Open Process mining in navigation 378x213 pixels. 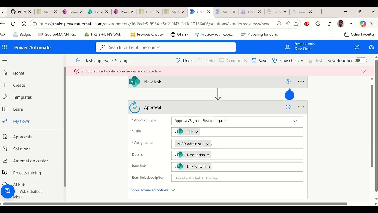pos(27,173)
